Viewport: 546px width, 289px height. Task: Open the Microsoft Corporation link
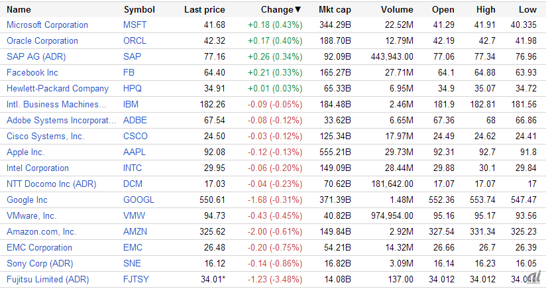[x=47, y=25]
